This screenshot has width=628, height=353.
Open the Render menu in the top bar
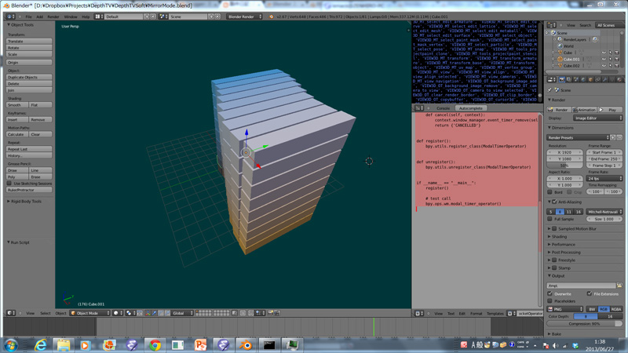click(53, 16)
